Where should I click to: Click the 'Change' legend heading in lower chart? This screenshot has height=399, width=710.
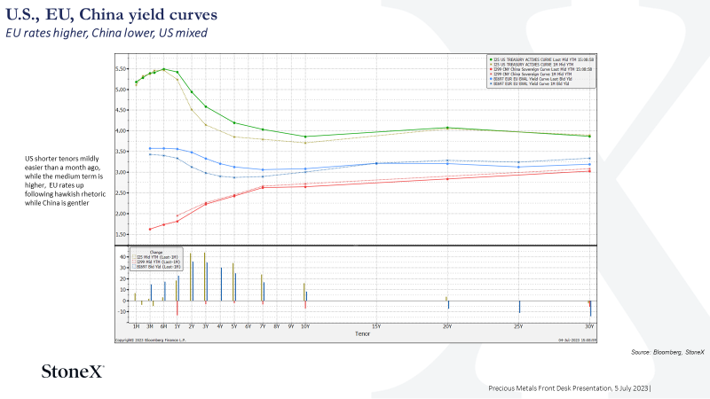(156, 252)
